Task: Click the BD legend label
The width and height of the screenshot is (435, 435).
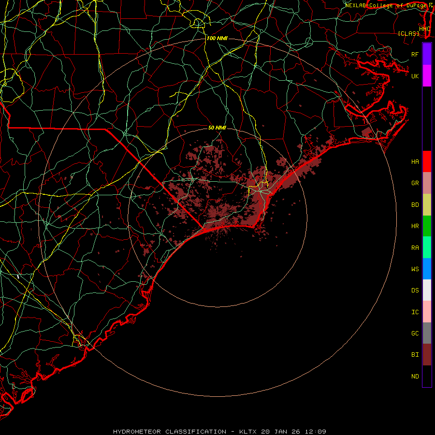Action: 415,205
